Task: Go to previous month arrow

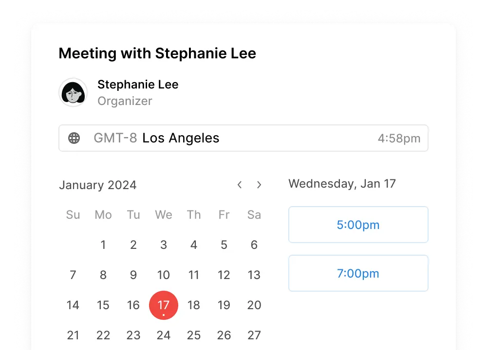Action: (240, 185)
